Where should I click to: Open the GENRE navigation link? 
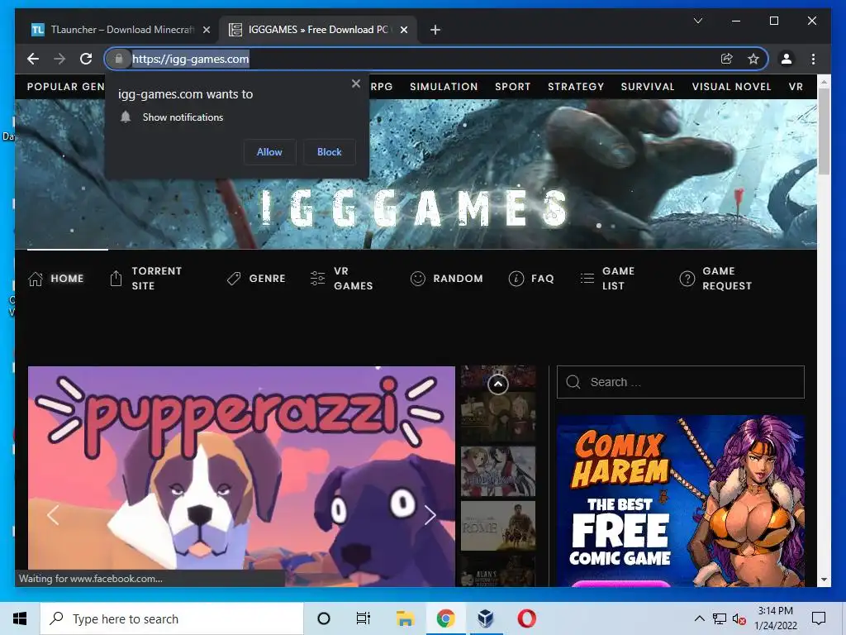[x=267, y=279]
